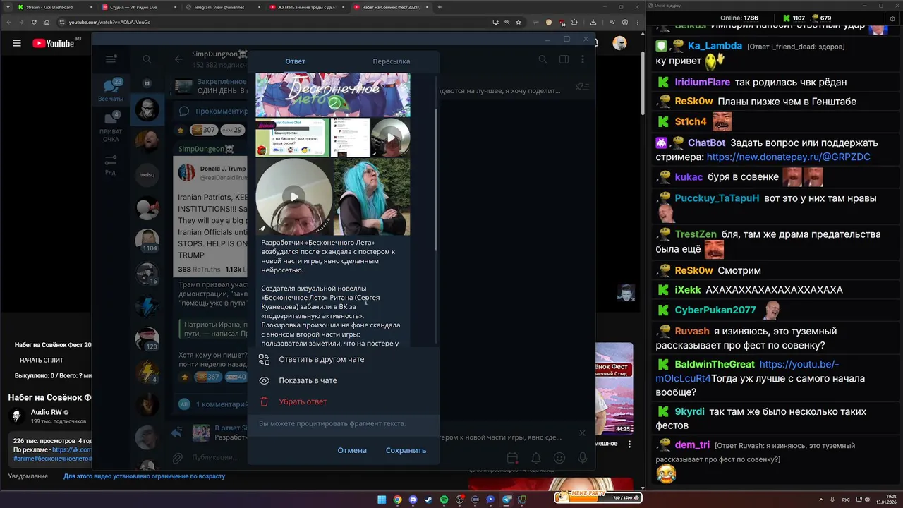Click the schedule calendar icon in message bar
The width and height of the screenshot is (903, 508).
tap(513, 458)
